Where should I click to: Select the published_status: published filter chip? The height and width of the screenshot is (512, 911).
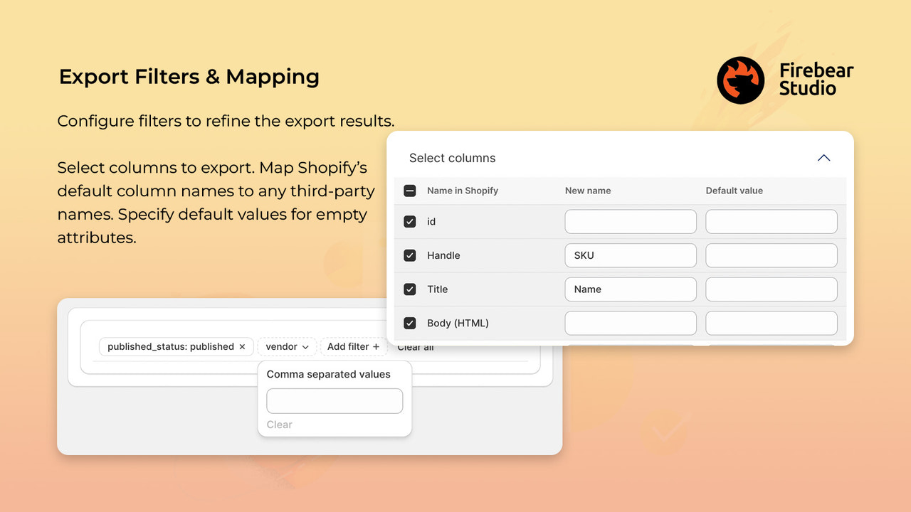(x=171, y=346)
